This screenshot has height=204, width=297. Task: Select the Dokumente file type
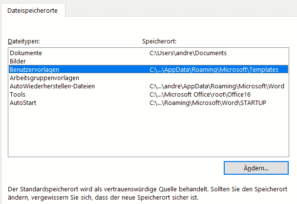[26, 53]
